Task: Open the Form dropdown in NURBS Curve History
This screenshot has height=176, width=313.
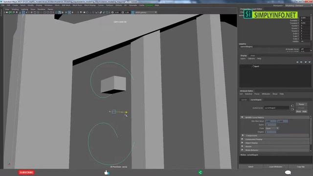Action: click(x=272, y=128)
